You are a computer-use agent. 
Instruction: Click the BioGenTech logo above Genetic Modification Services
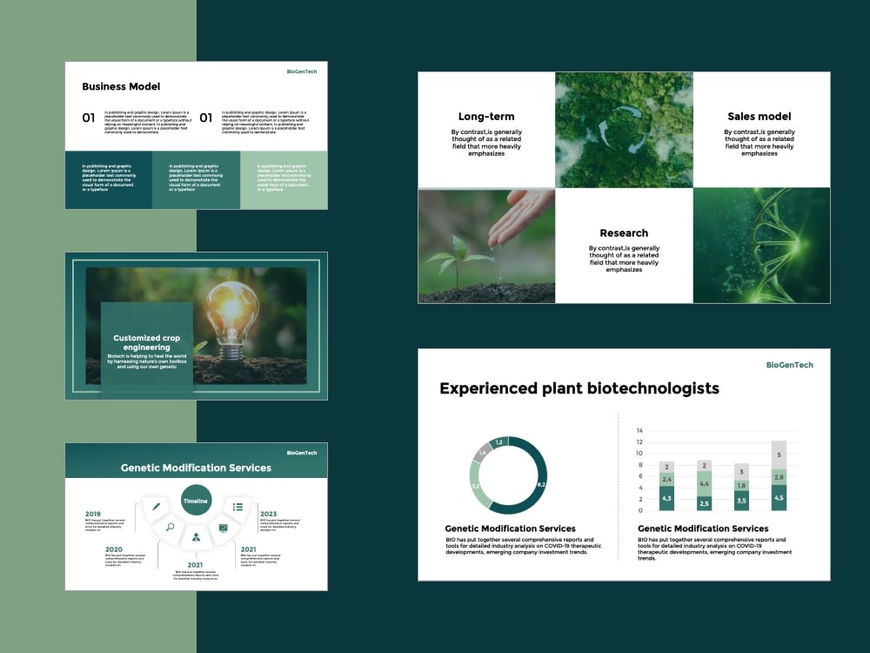tap(303, 453)
